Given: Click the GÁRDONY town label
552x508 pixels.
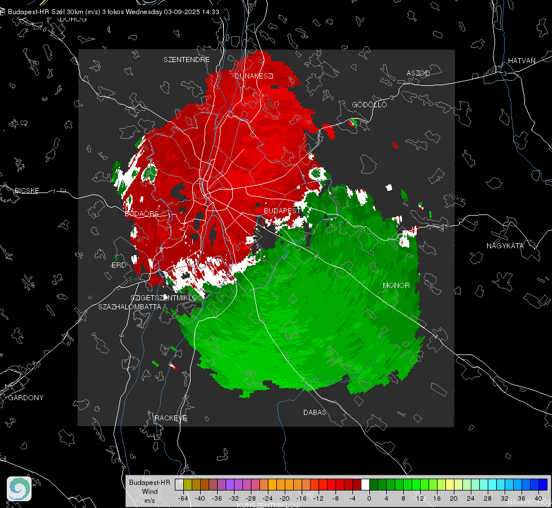Looking at the screenshot, I should (x=26, y=398).
